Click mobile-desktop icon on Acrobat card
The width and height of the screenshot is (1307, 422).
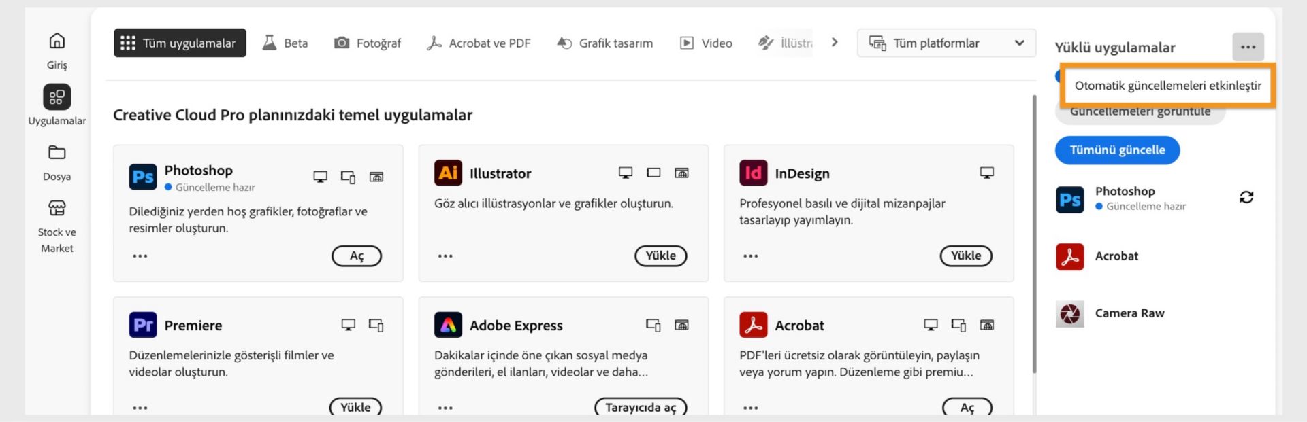(x=958, y=325)
